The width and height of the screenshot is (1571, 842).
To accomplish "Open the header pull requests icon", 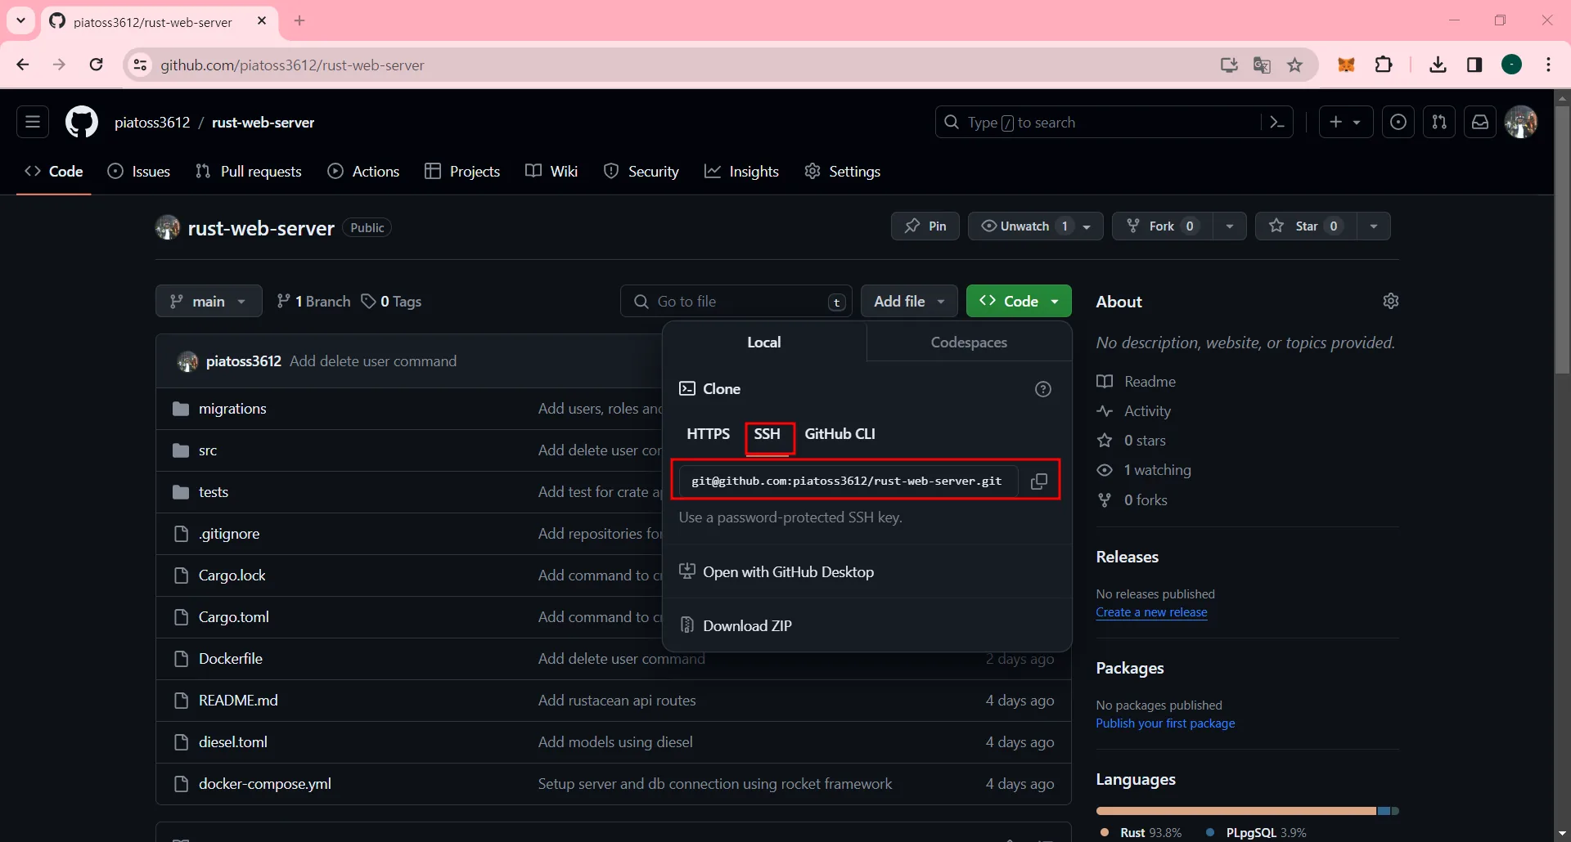I will 1439,123.
